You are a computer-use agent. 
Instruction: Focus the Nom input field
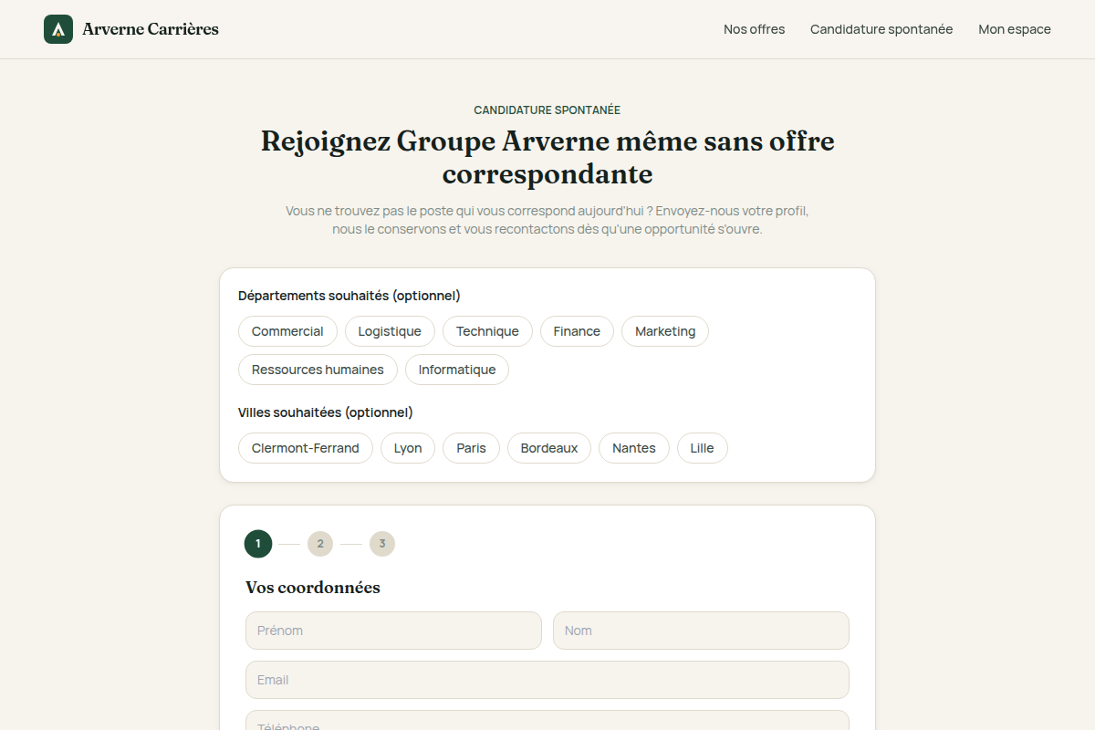click(701, 631)
